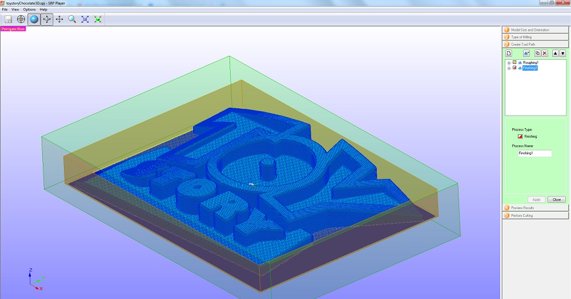Screen dimensions: 571x299
Task: Click the Save floppy disk icon
Action: tap(9, 19)
